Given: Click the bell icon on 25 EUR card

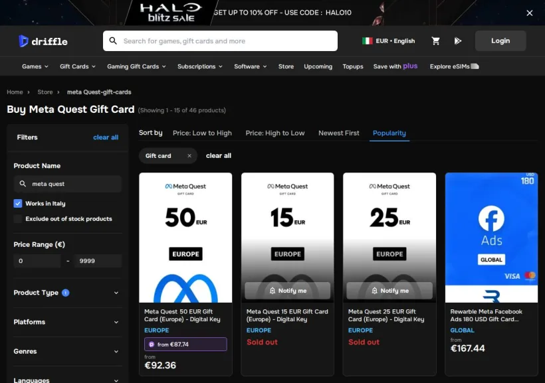Looking at the screenshot, I should click(374, 291).
